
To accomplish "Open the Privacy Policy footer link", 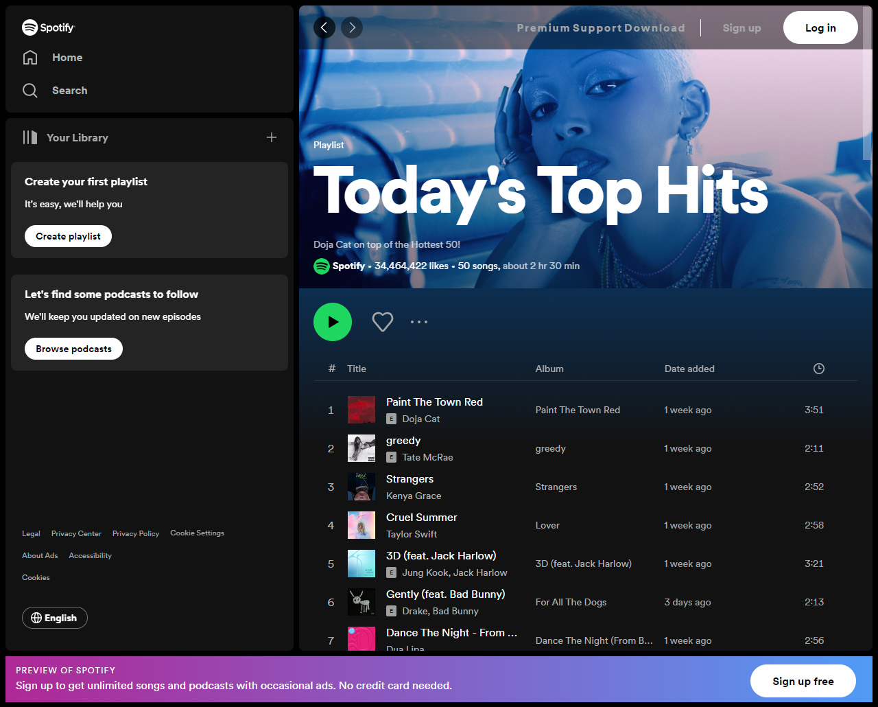I will click(x=136, y=533).
